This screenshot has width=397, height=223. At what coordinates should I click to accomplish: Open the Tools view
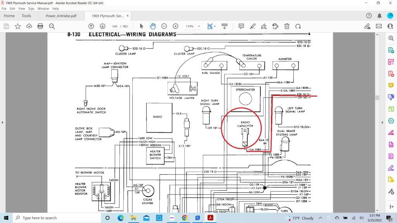click(x=26, y=16)
